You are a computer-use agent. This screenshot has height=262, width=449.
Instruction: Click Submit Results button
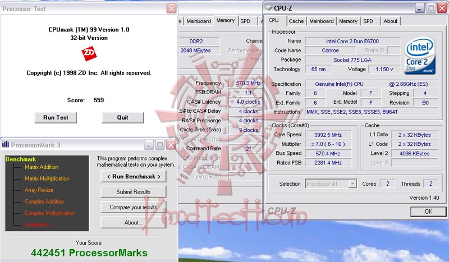coord(134,192)
